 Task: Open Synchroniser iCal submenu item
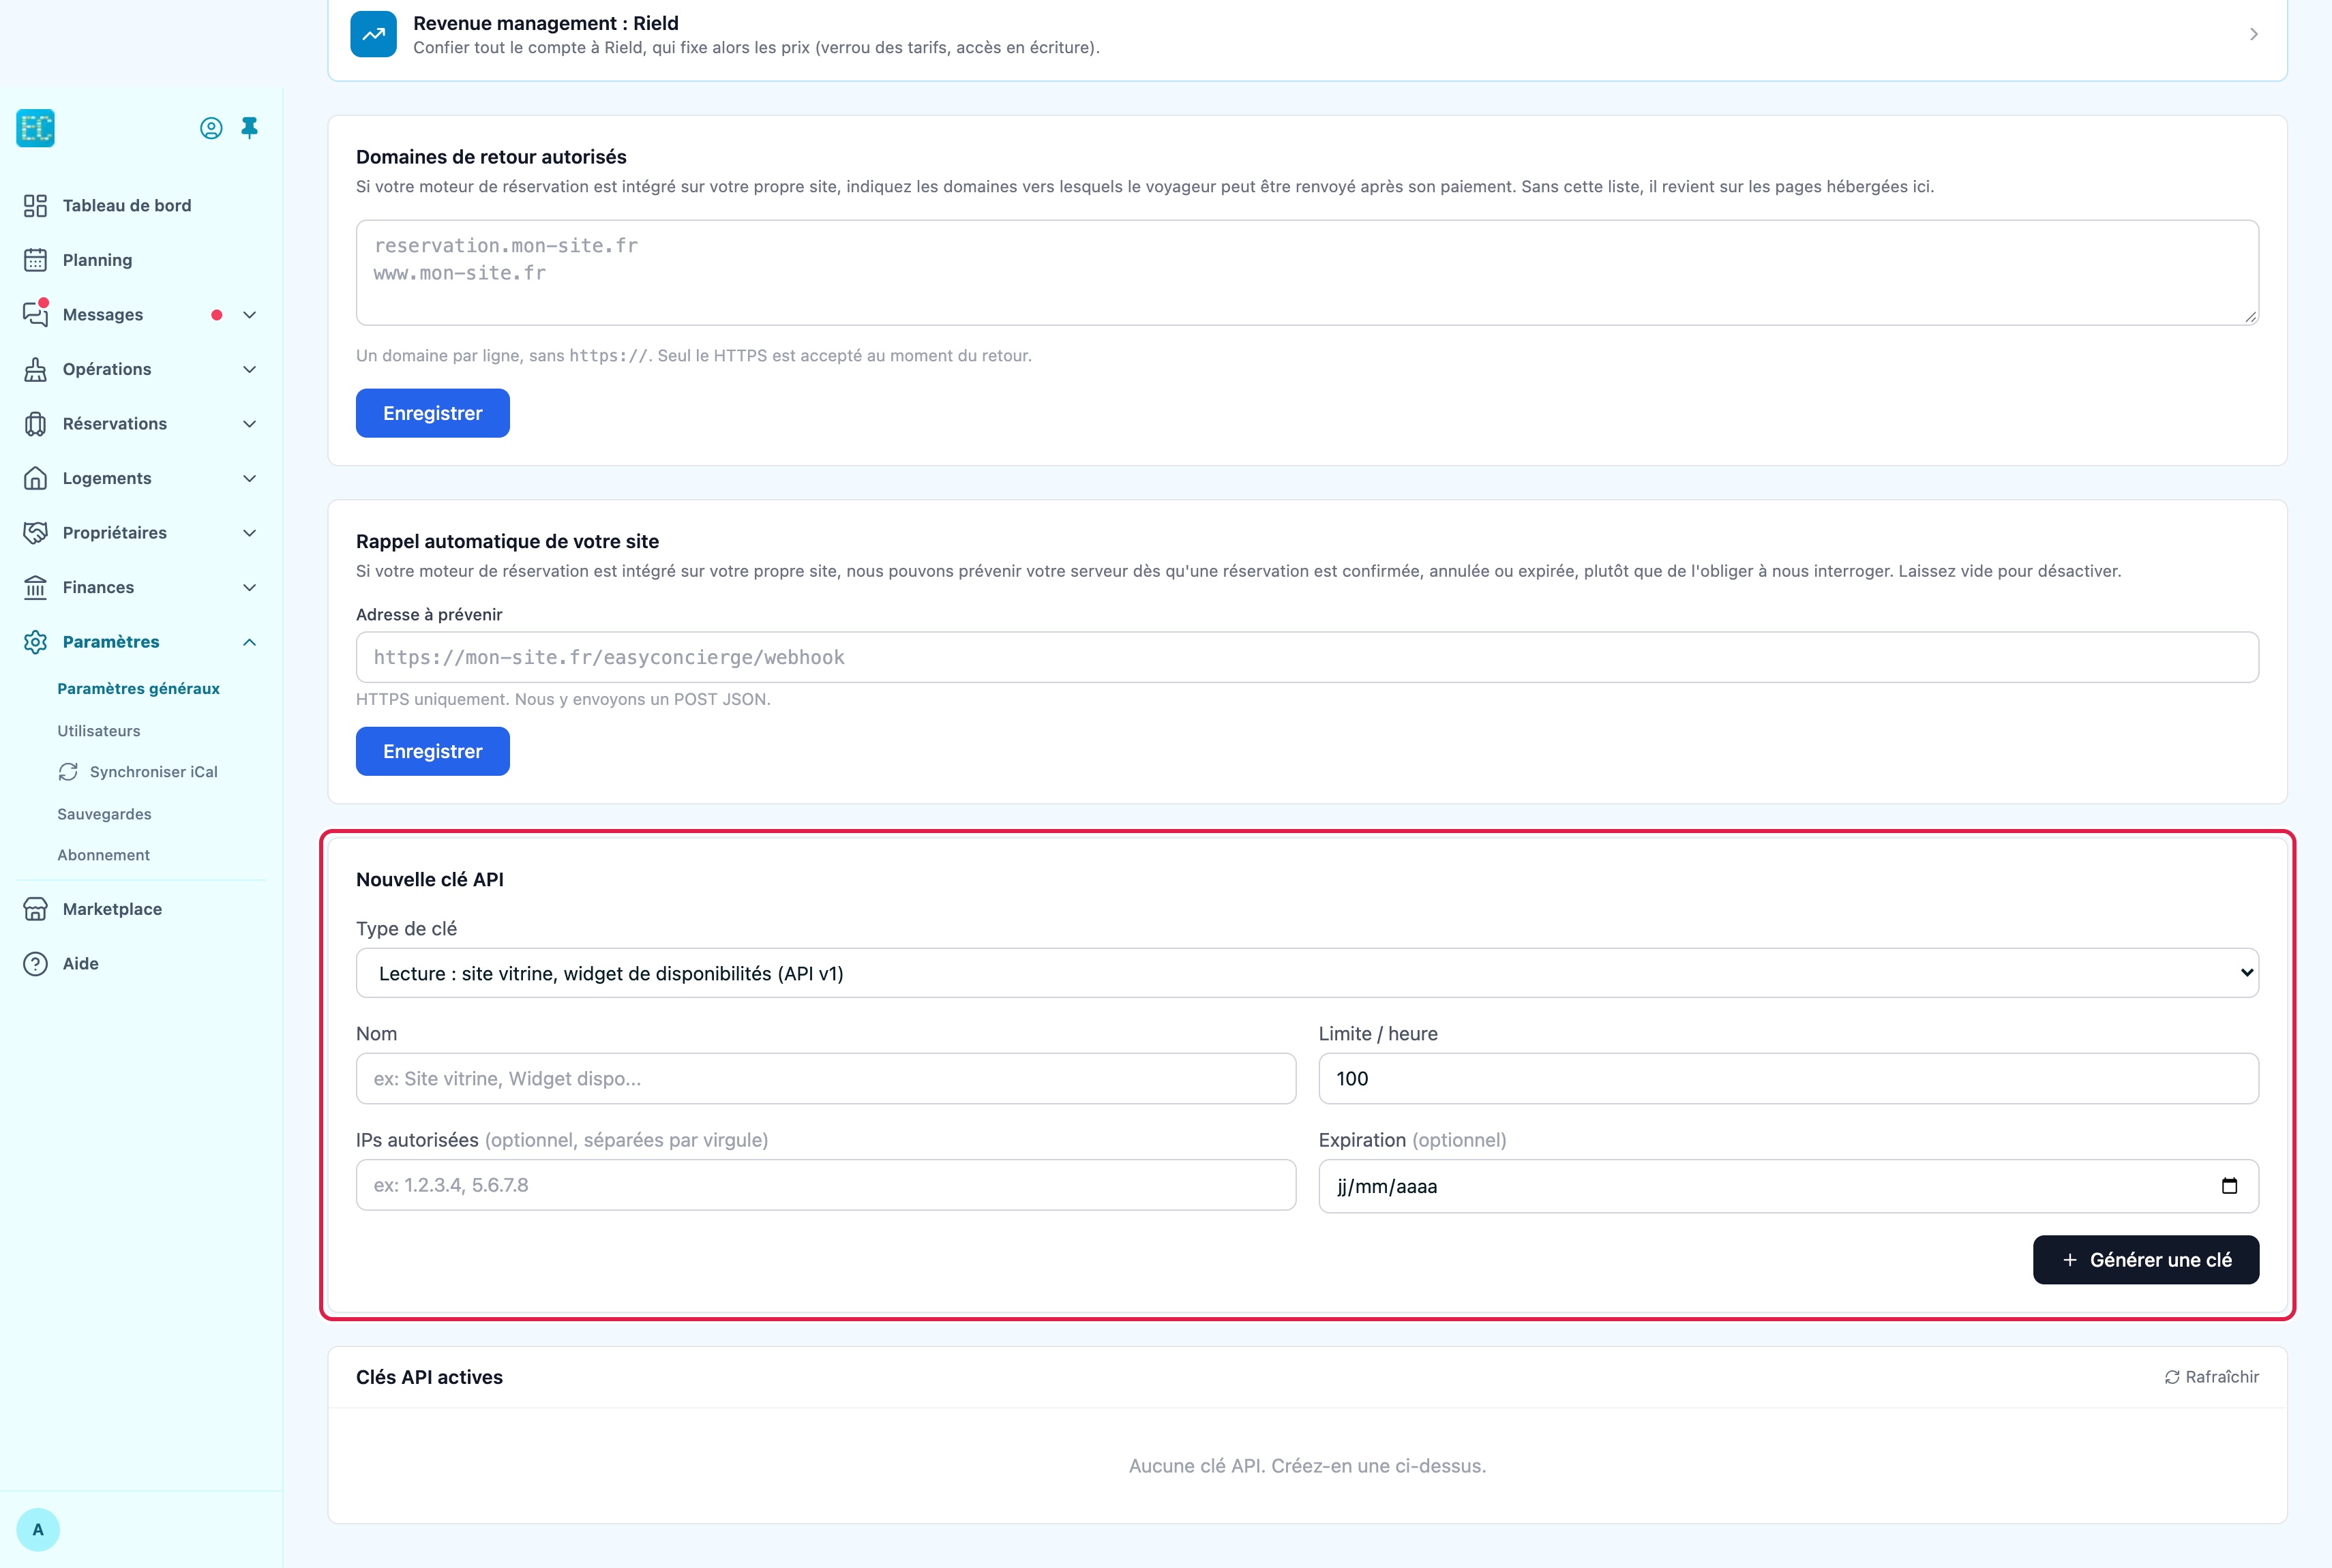(138, 772)
